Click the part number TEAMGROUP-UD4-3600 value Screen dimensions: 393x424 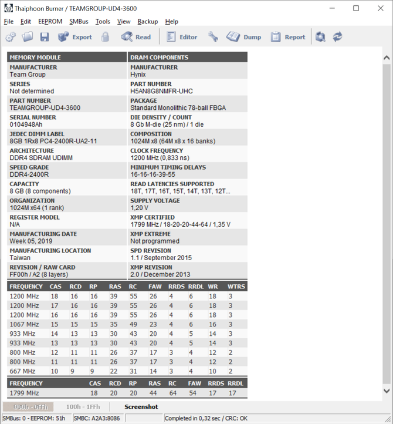(x=45, y=107)
